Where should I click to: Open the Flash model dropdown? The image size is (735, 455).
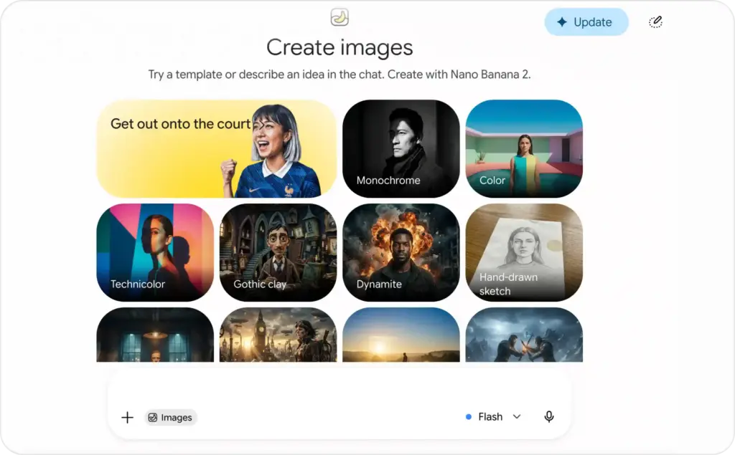tap(493, 416)
